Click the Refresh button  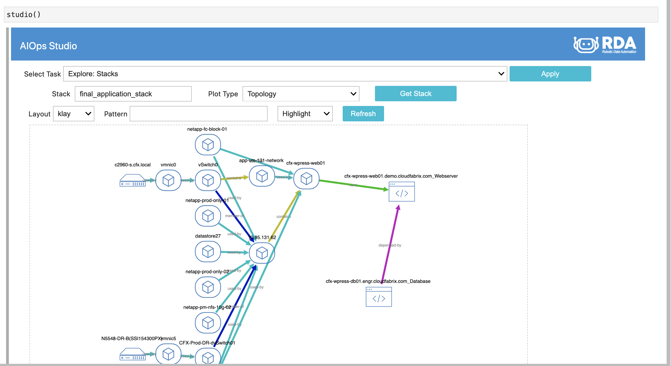click(363, 114)
